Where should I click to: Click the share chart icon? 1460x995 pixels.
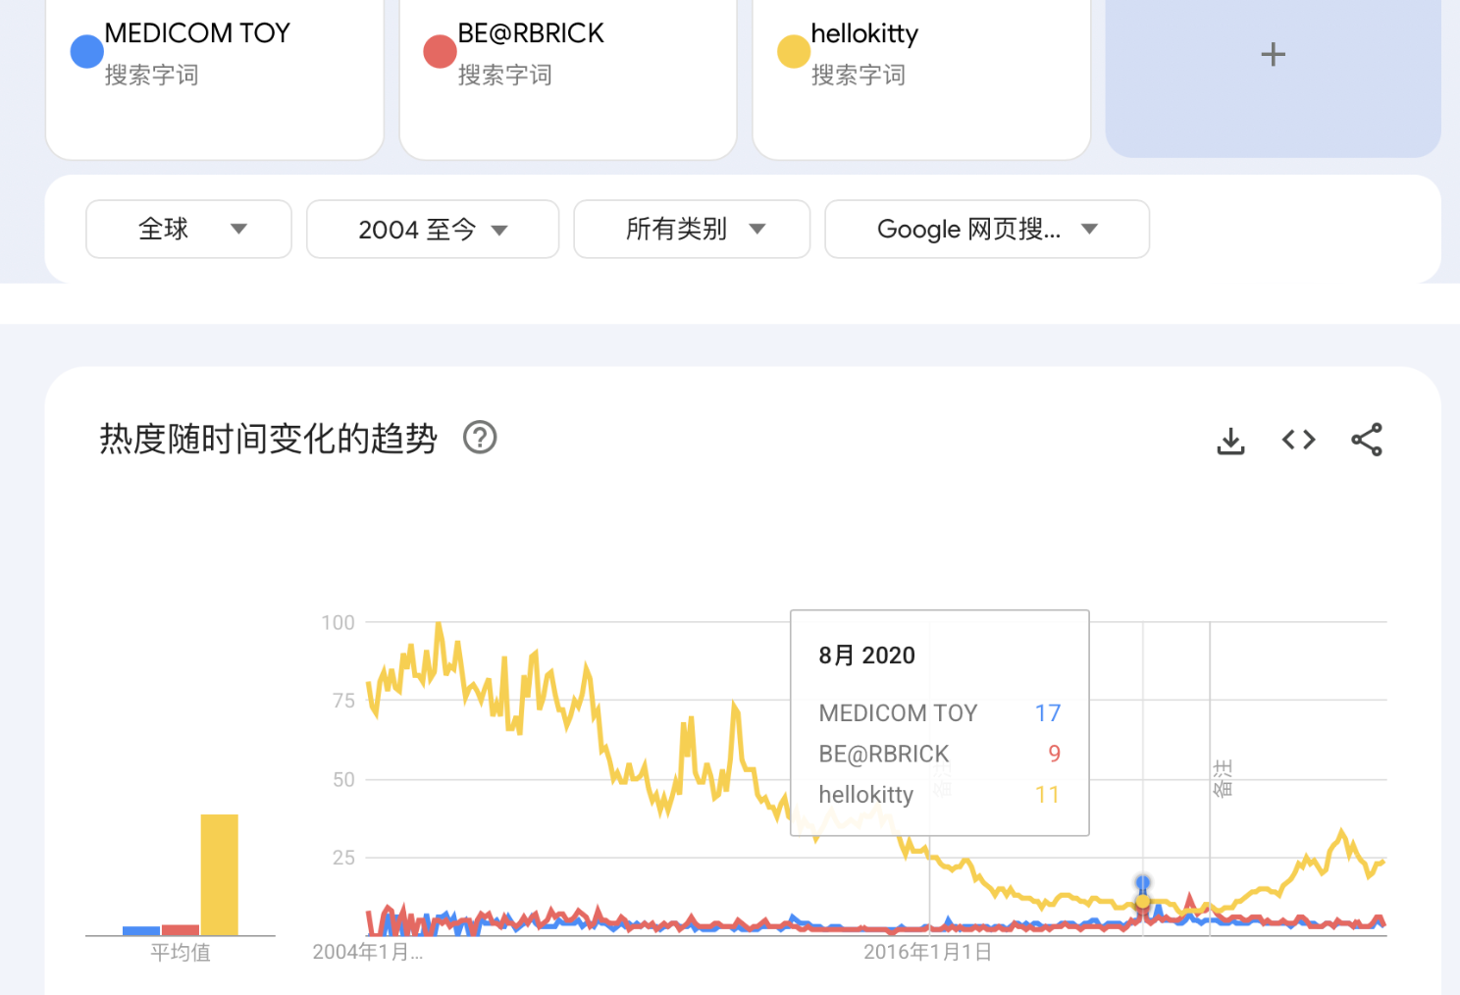(x=1367, y=440)
